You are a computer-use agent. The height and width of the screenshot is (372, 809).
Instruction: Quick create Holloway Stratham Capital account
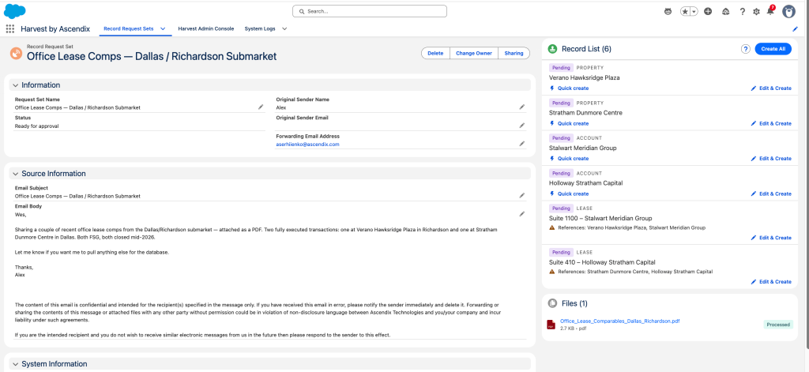[569, 194]
